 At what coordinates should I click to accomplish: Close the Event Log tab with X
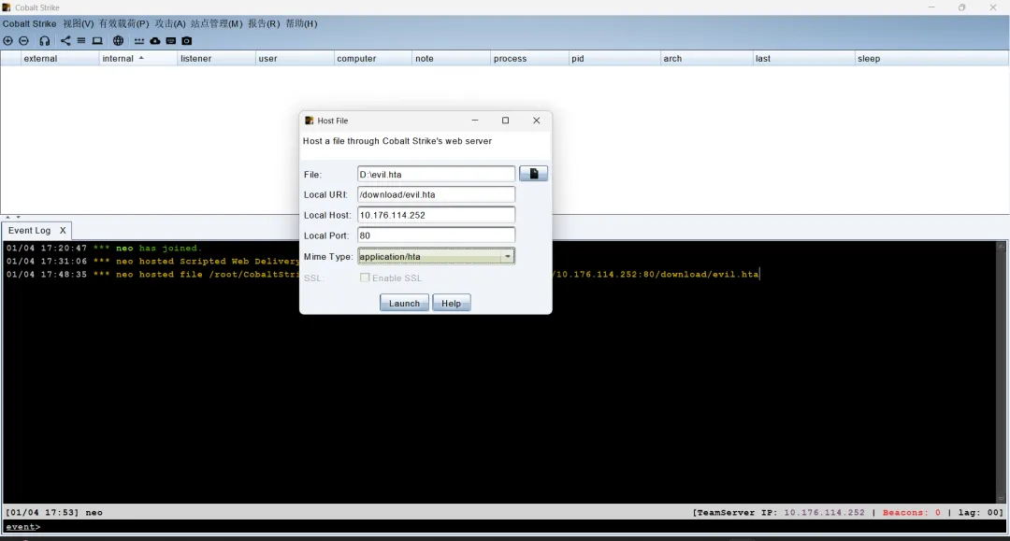[63, 230]
